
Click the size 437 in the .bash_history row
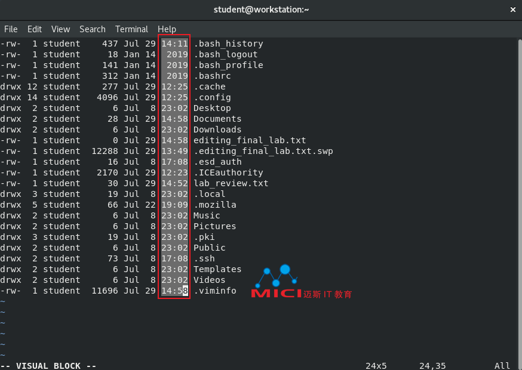pos(110,44)
